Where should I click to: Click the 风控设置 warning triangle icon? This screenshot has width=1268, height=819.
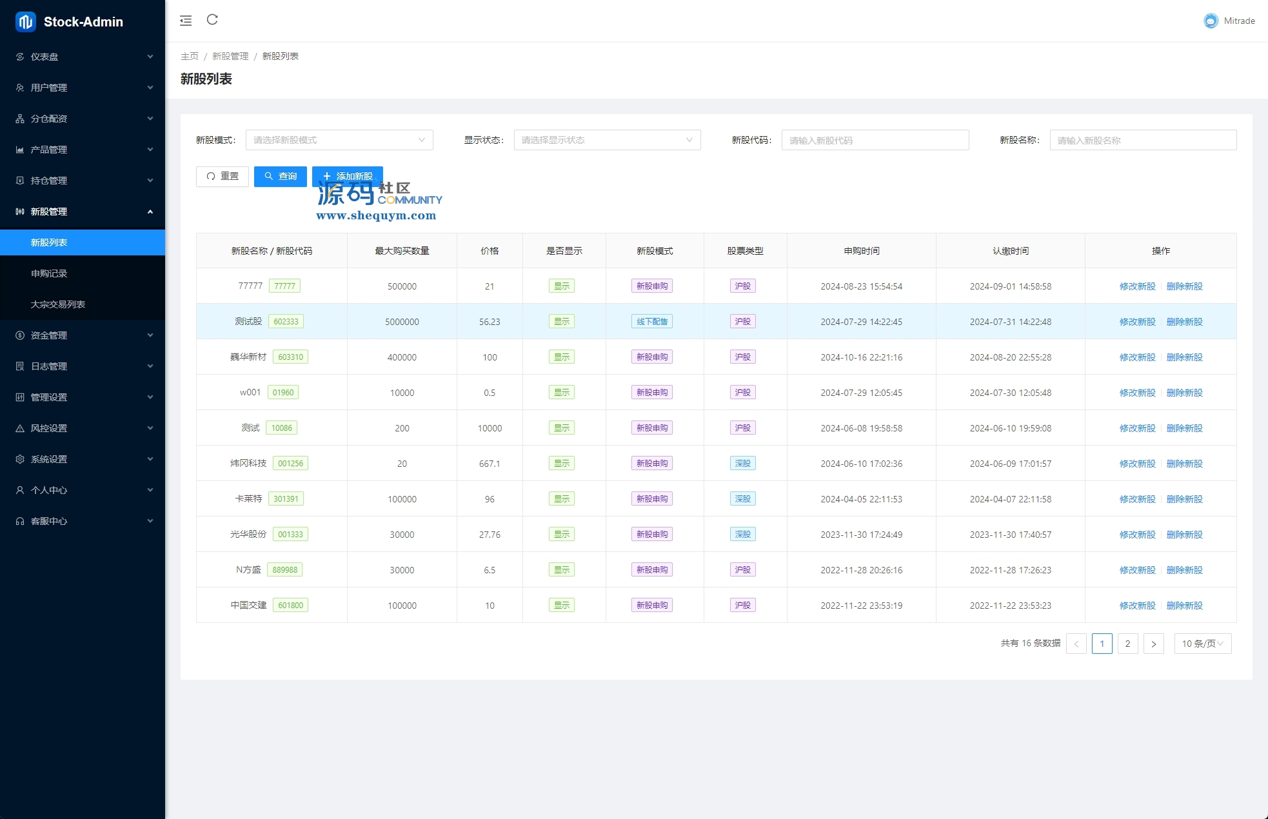point(20,428)
